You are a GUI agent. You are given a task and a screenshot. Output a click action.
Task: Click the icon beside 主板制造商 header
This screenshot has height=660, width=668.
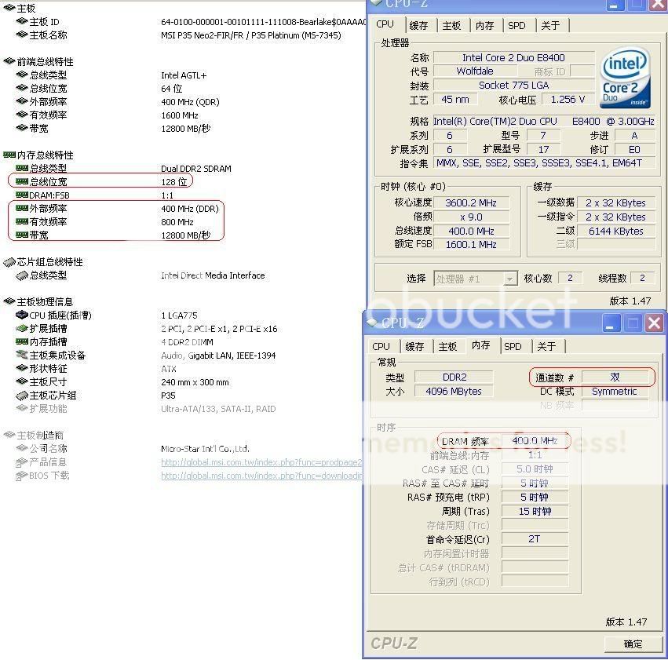click(x=9, y=435)
